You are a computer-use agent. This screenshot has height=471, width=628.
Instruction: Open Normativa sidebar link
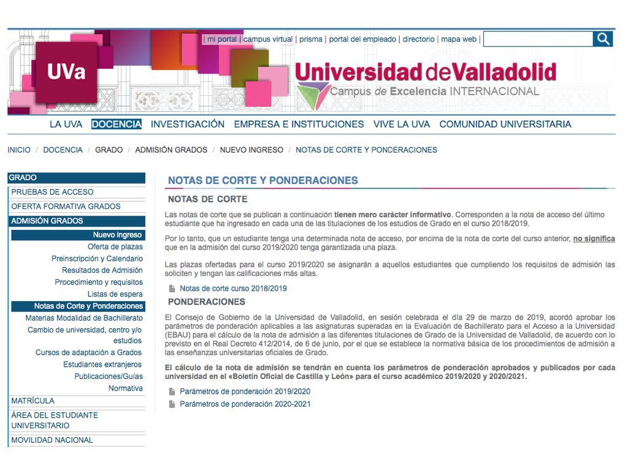pyautogui.click(x=125, y=388)
